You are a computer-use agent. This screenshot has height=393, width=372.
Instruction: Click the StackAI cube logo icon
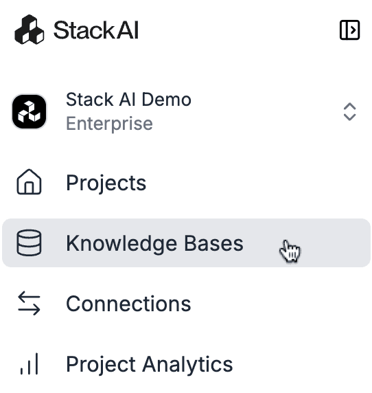point(30,30)
